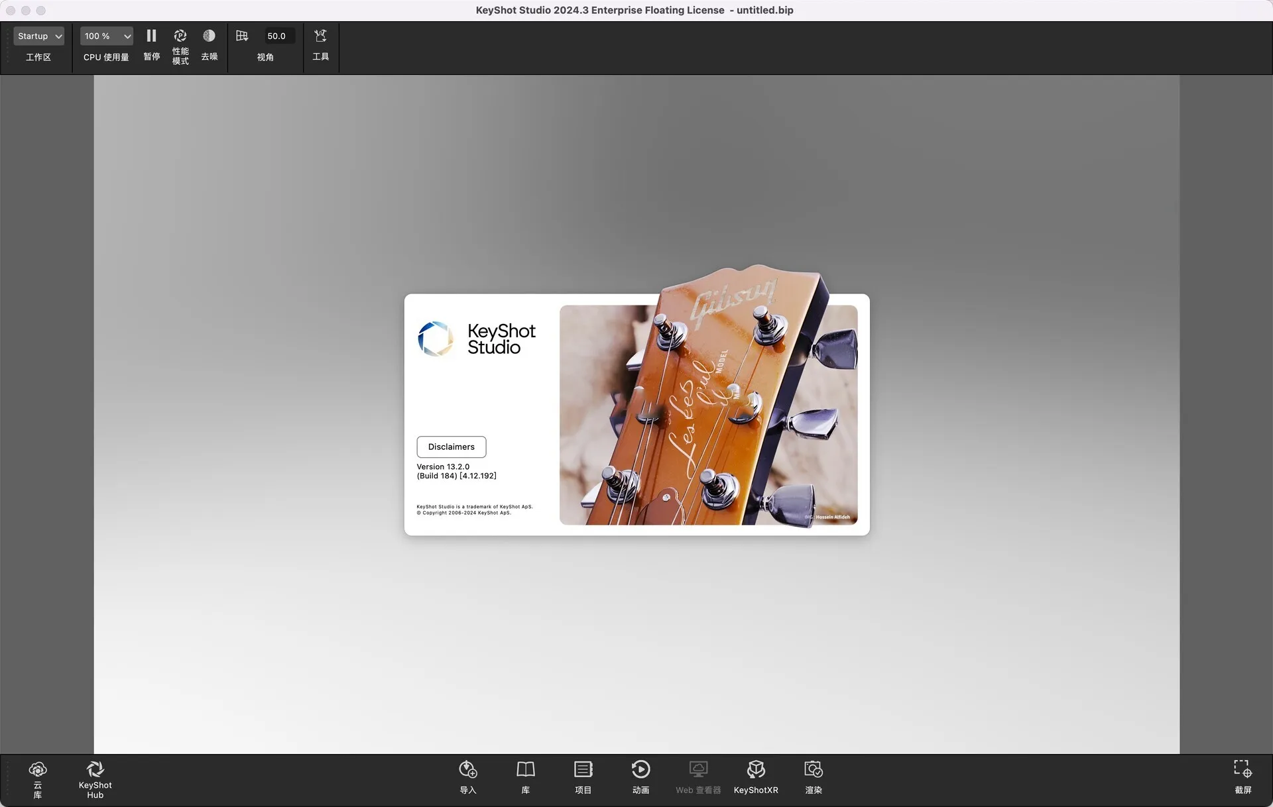Viewport: 1273px width, 807px height.
Task: Open the Startup workspace dropdown
Action: tap(38, 36)
